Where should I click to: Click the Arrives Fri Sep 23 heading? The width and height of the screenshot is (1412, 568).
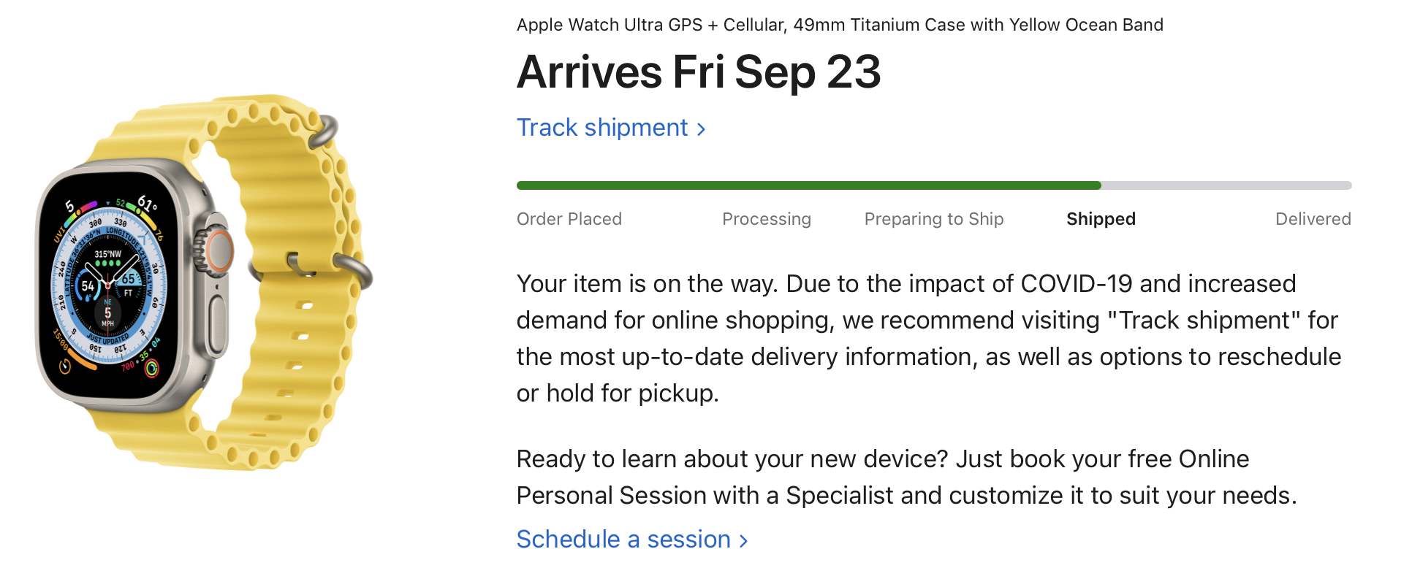pyautogui.click(x=698, y=72)
